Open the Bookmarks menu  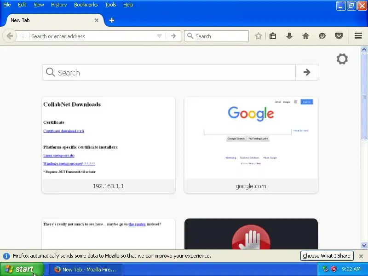click(x=86, y=5)
